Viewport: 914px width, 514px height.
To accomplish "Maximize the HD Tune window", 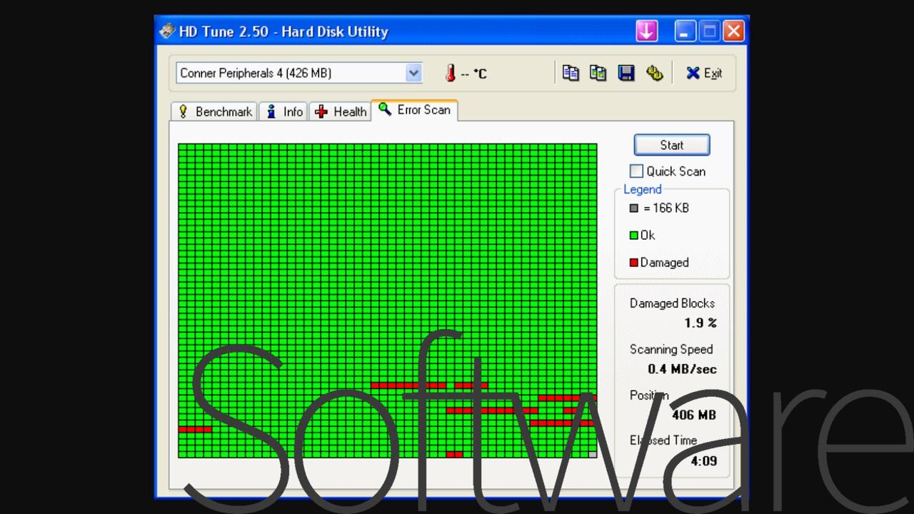I will tap(709, 31).
